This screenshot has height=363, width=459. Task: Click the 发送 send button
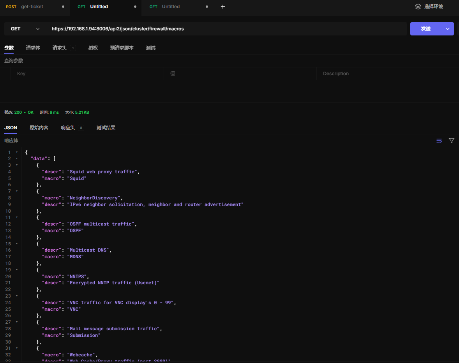coord(425,29)
